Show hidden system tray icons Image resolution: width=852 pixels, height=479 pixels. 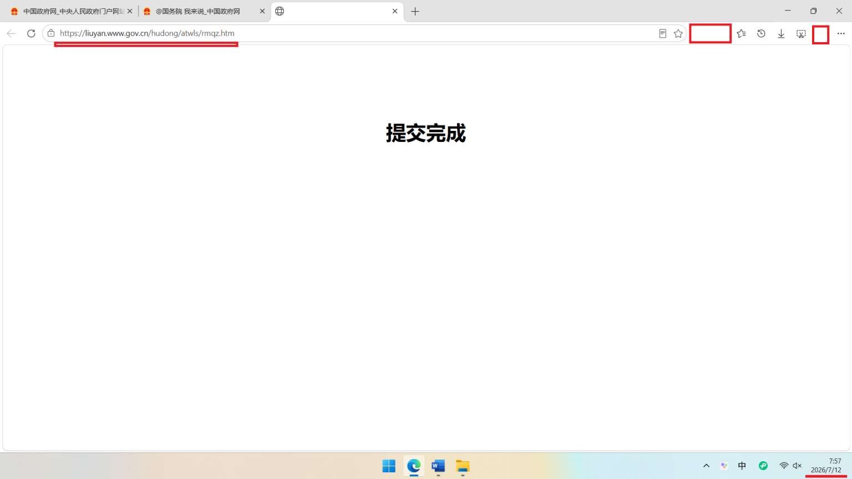706,466
